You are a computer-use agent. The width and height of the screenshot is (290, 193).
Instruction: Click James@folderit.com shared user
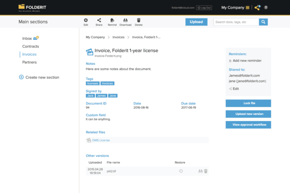tap(244, 75)
